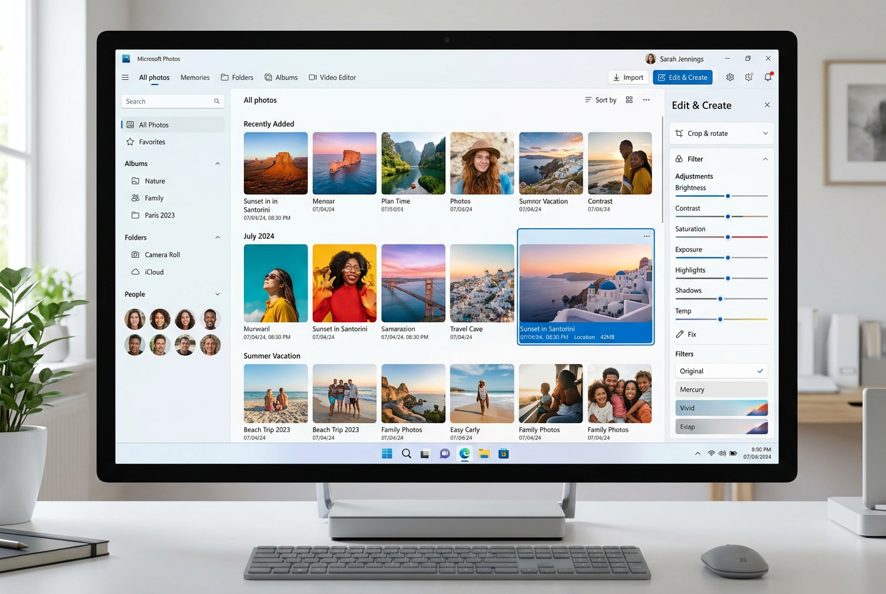The height and width of the screenshot is (594, 886).
Task: Click the Microsoft Photos app logo
Action: tap(126, 59)
